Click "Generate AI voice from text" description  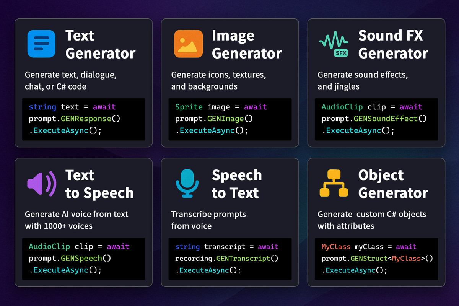(x=76, y=214)
